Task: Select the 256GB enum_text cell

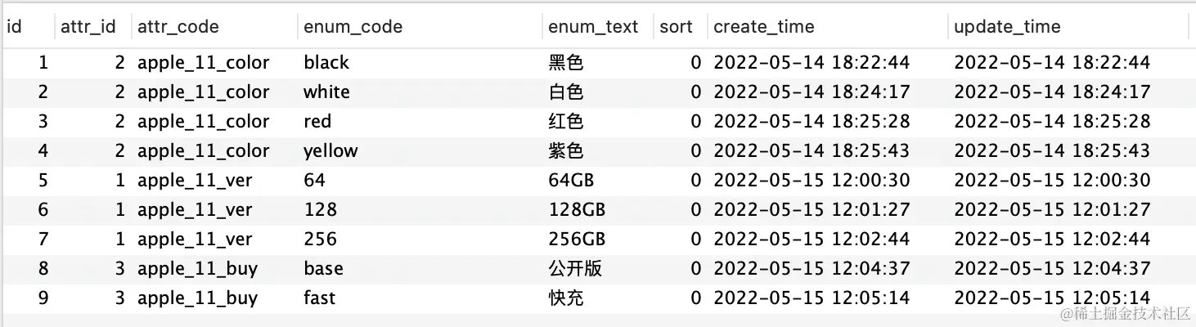Action: [577, 240]
